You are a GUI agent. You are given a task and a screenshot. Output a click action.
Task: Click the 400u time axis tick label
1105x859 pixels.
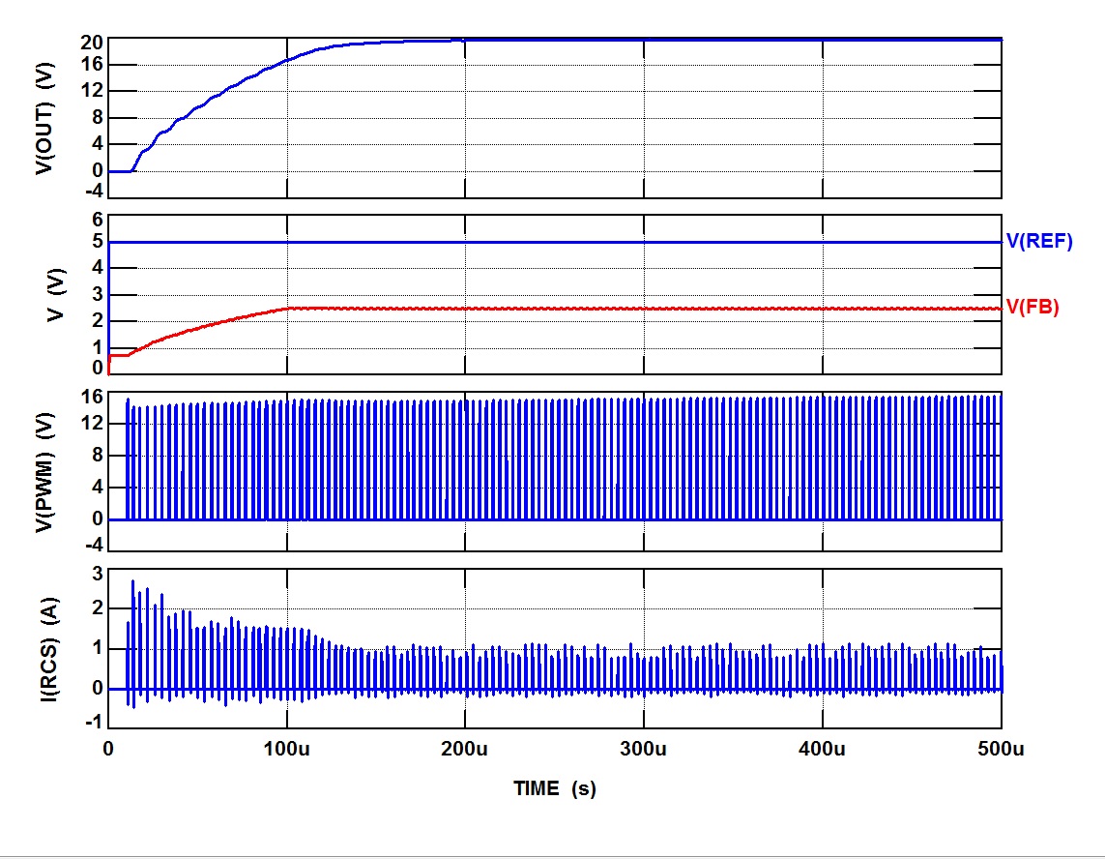[822, 750]
